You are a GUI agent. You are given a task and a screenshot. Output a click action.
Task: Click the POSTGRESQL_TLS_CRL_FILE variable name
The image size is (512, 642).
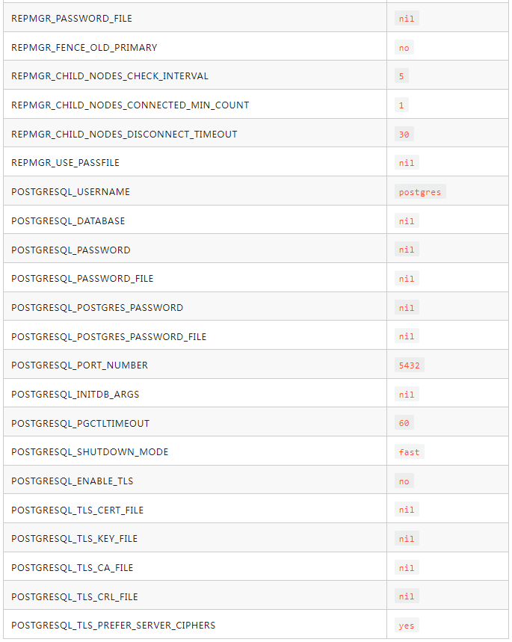(75, 596)
